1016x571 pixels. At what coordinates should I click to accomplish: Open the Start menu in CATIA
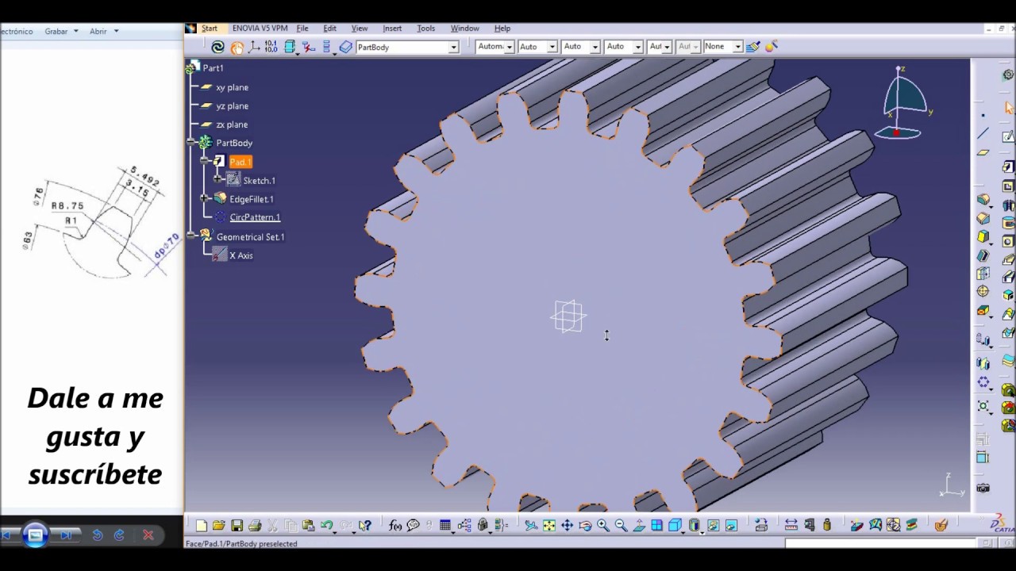tap(210, 29)
